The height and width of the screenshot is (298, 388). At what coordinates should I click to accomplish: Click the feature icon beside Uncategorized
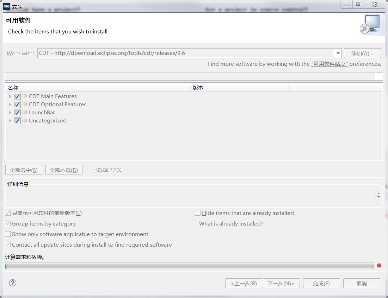coord(23,120)
